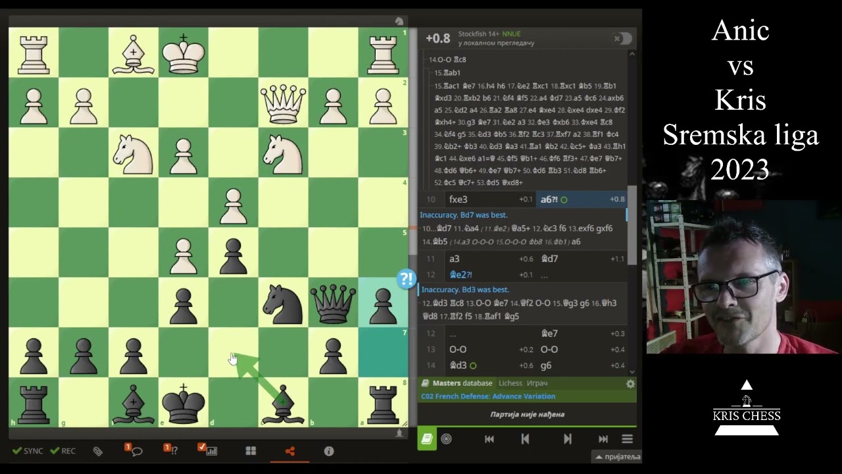Click the black bishop at arrow origin

[x=283, y=403]
